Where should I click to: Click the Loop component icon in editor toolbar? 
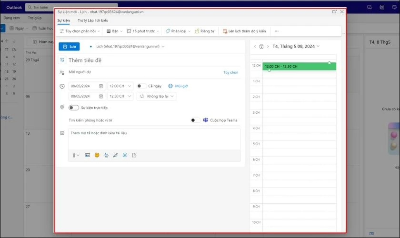(x=125, y=155)
